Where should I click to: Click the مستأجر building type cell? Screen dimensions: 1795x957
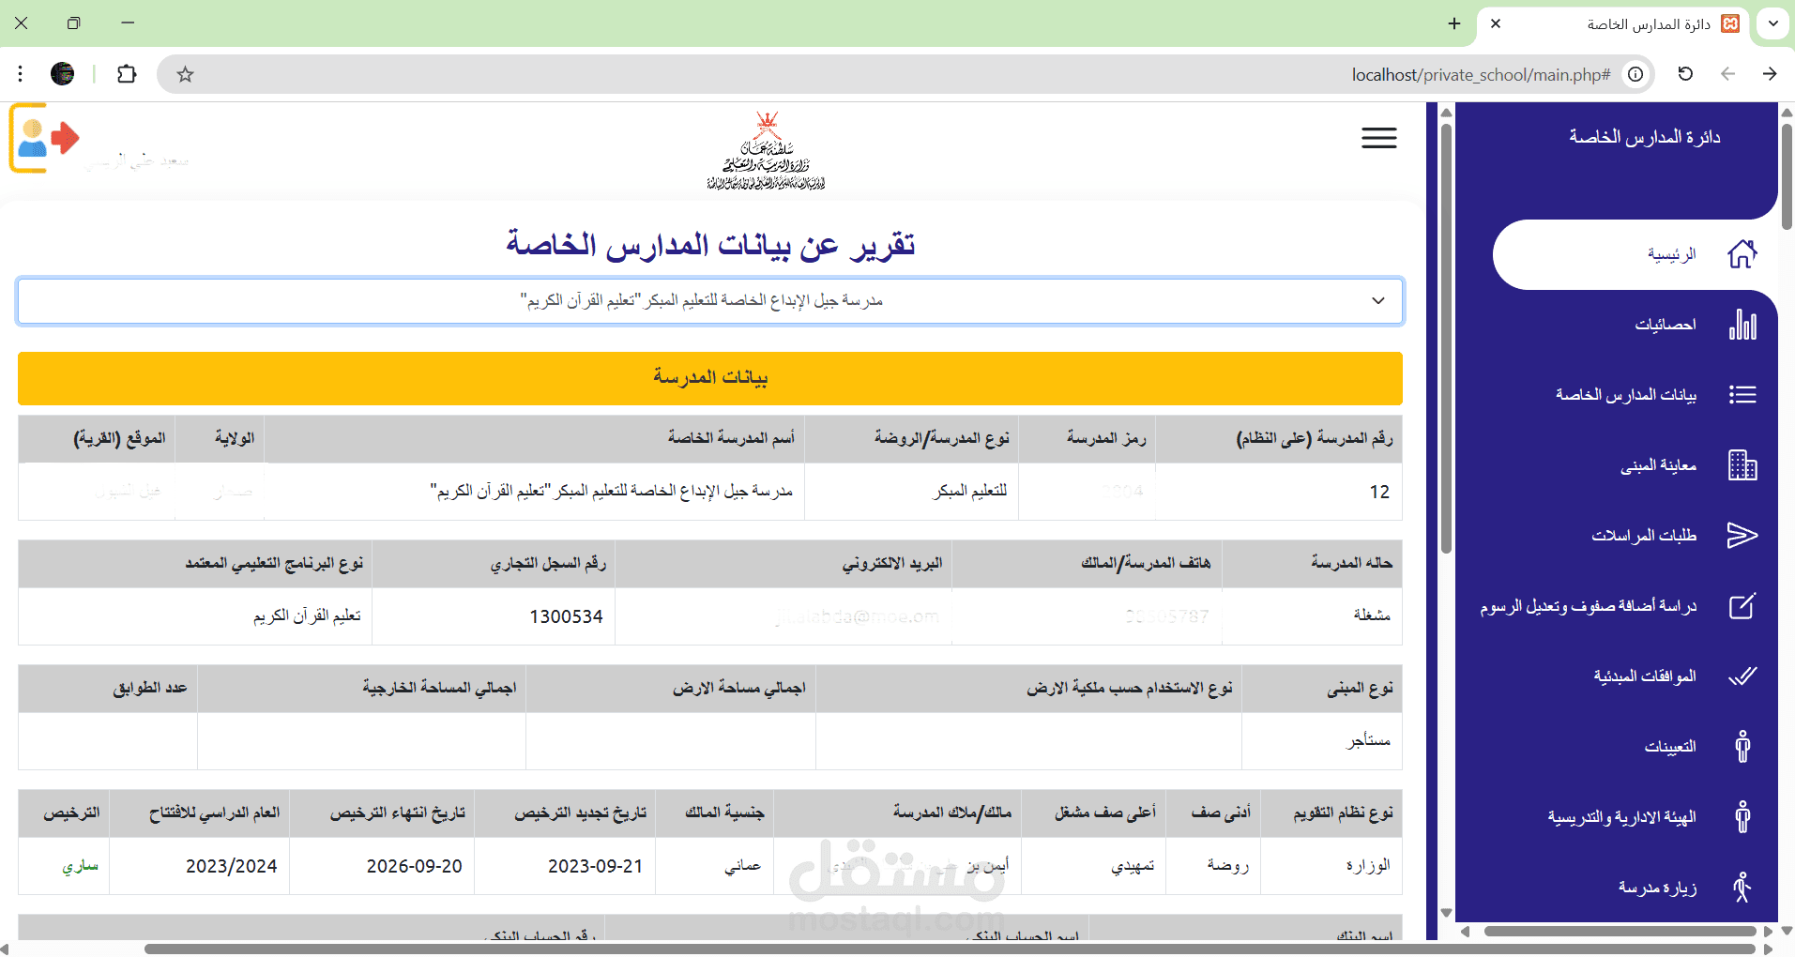(x=1321, y=741)
